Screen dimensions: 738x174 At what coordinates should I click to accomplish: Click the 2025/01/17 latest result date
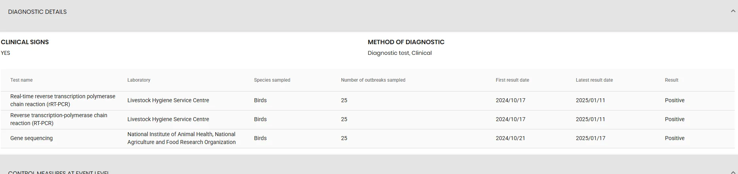(x=590, y=138)
